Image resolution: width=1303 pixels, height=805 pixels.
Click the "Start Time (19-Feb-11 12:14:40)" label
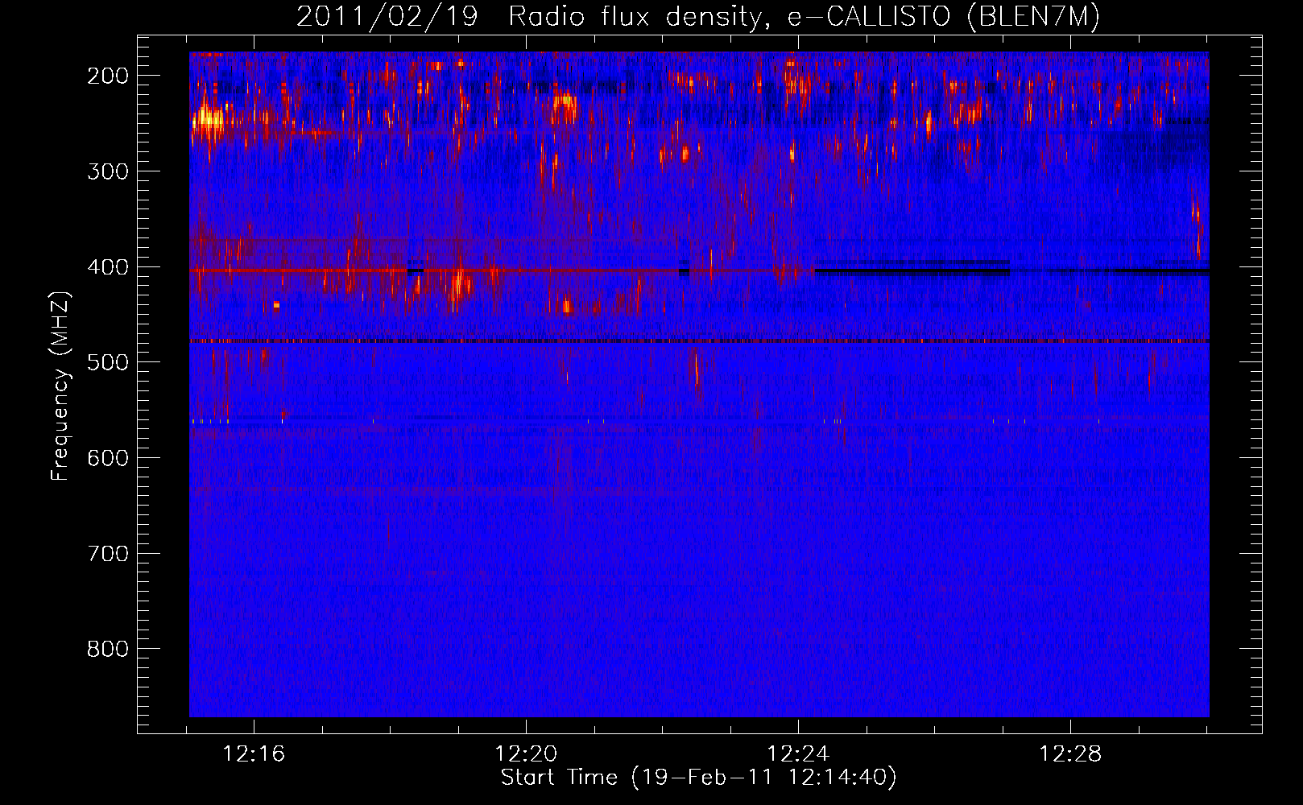click(x=698, y=778)
